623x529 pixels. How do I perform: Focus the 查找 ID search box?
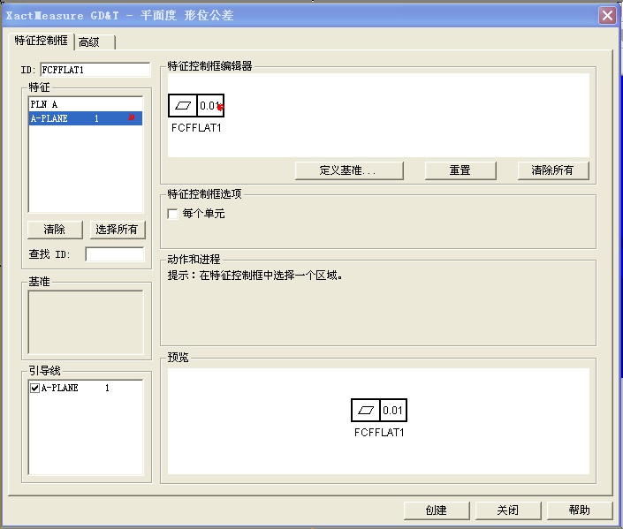point(114,254)
